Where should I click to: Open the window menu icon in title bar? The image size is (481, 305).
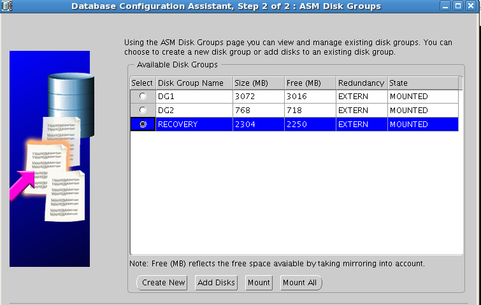(x=7, y=6)
